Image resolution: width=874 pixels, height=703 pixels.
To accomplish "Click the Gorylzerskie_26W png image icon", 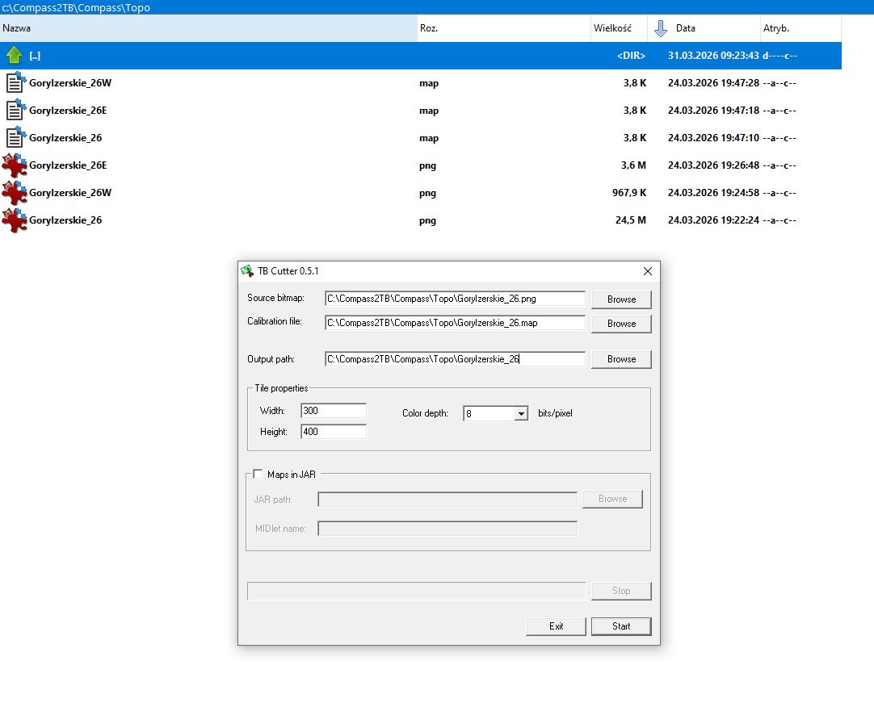I will (15, 193).
